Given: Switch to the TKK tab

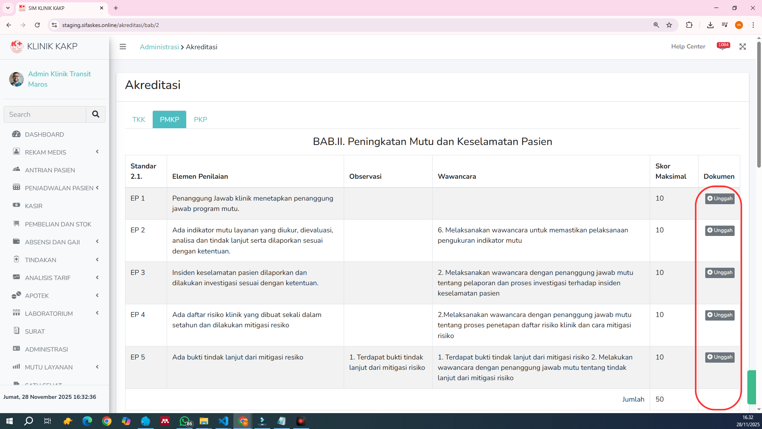Looking at the screenshot, I should click(x=139, y=120).
